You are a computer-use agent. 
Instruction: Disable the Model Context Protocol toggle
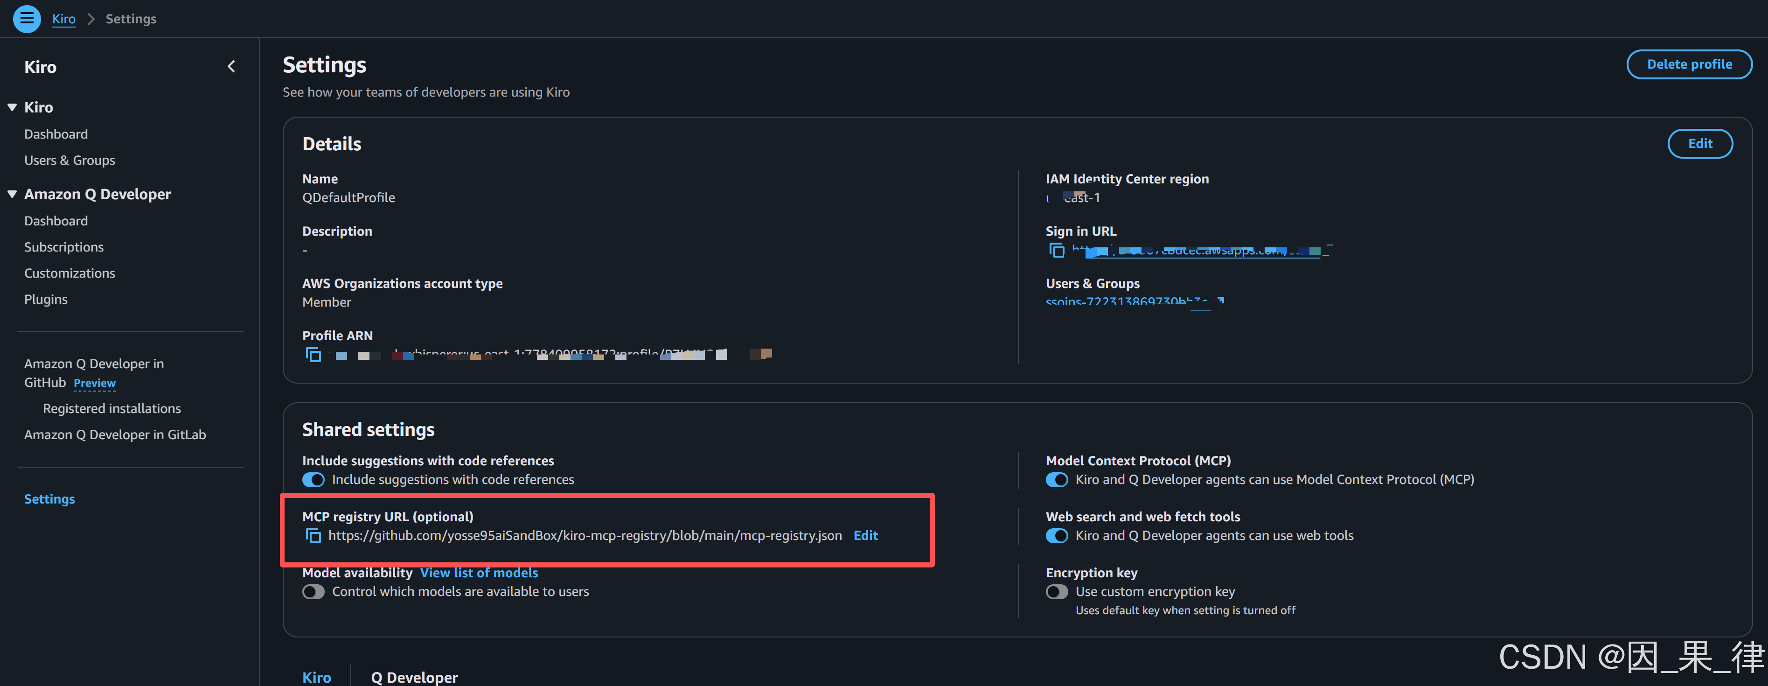coord(1056,479)
